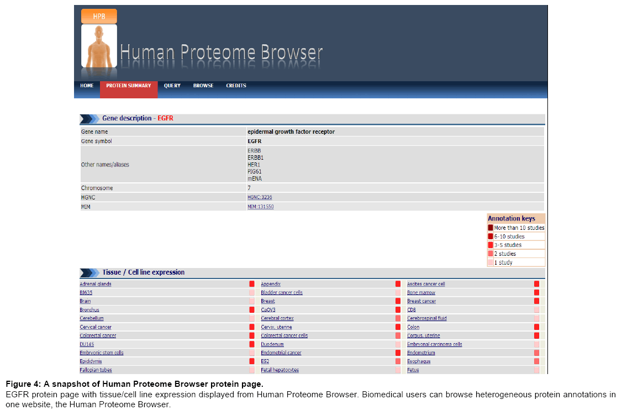The image size is (622, 410).
Task: Click the 1 study color swatch
Action: point(491,263)
